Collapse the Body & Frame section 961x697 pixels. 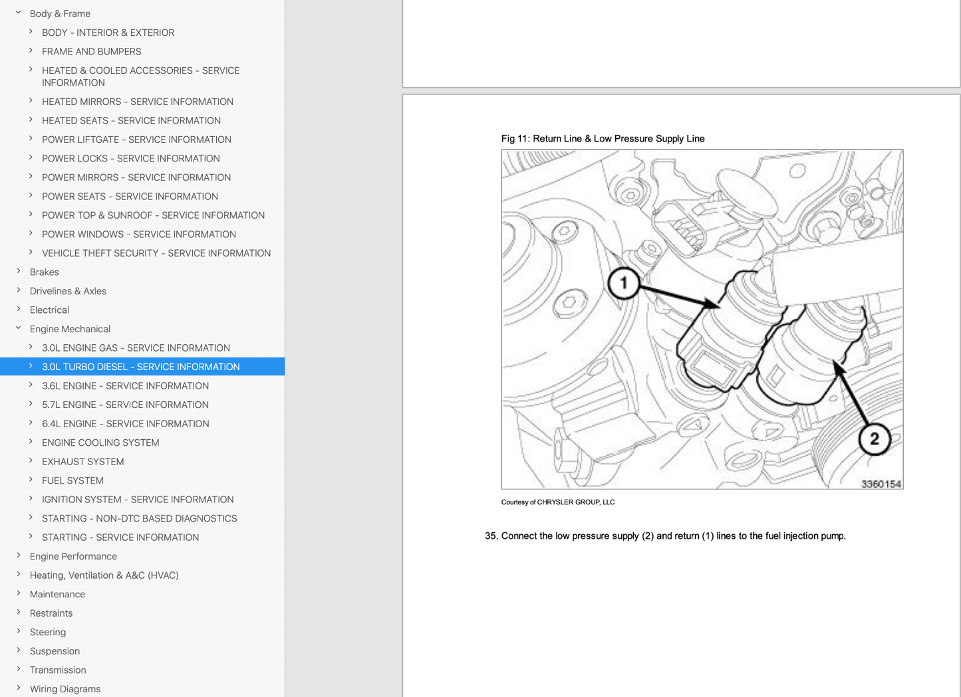click(19, 13)
